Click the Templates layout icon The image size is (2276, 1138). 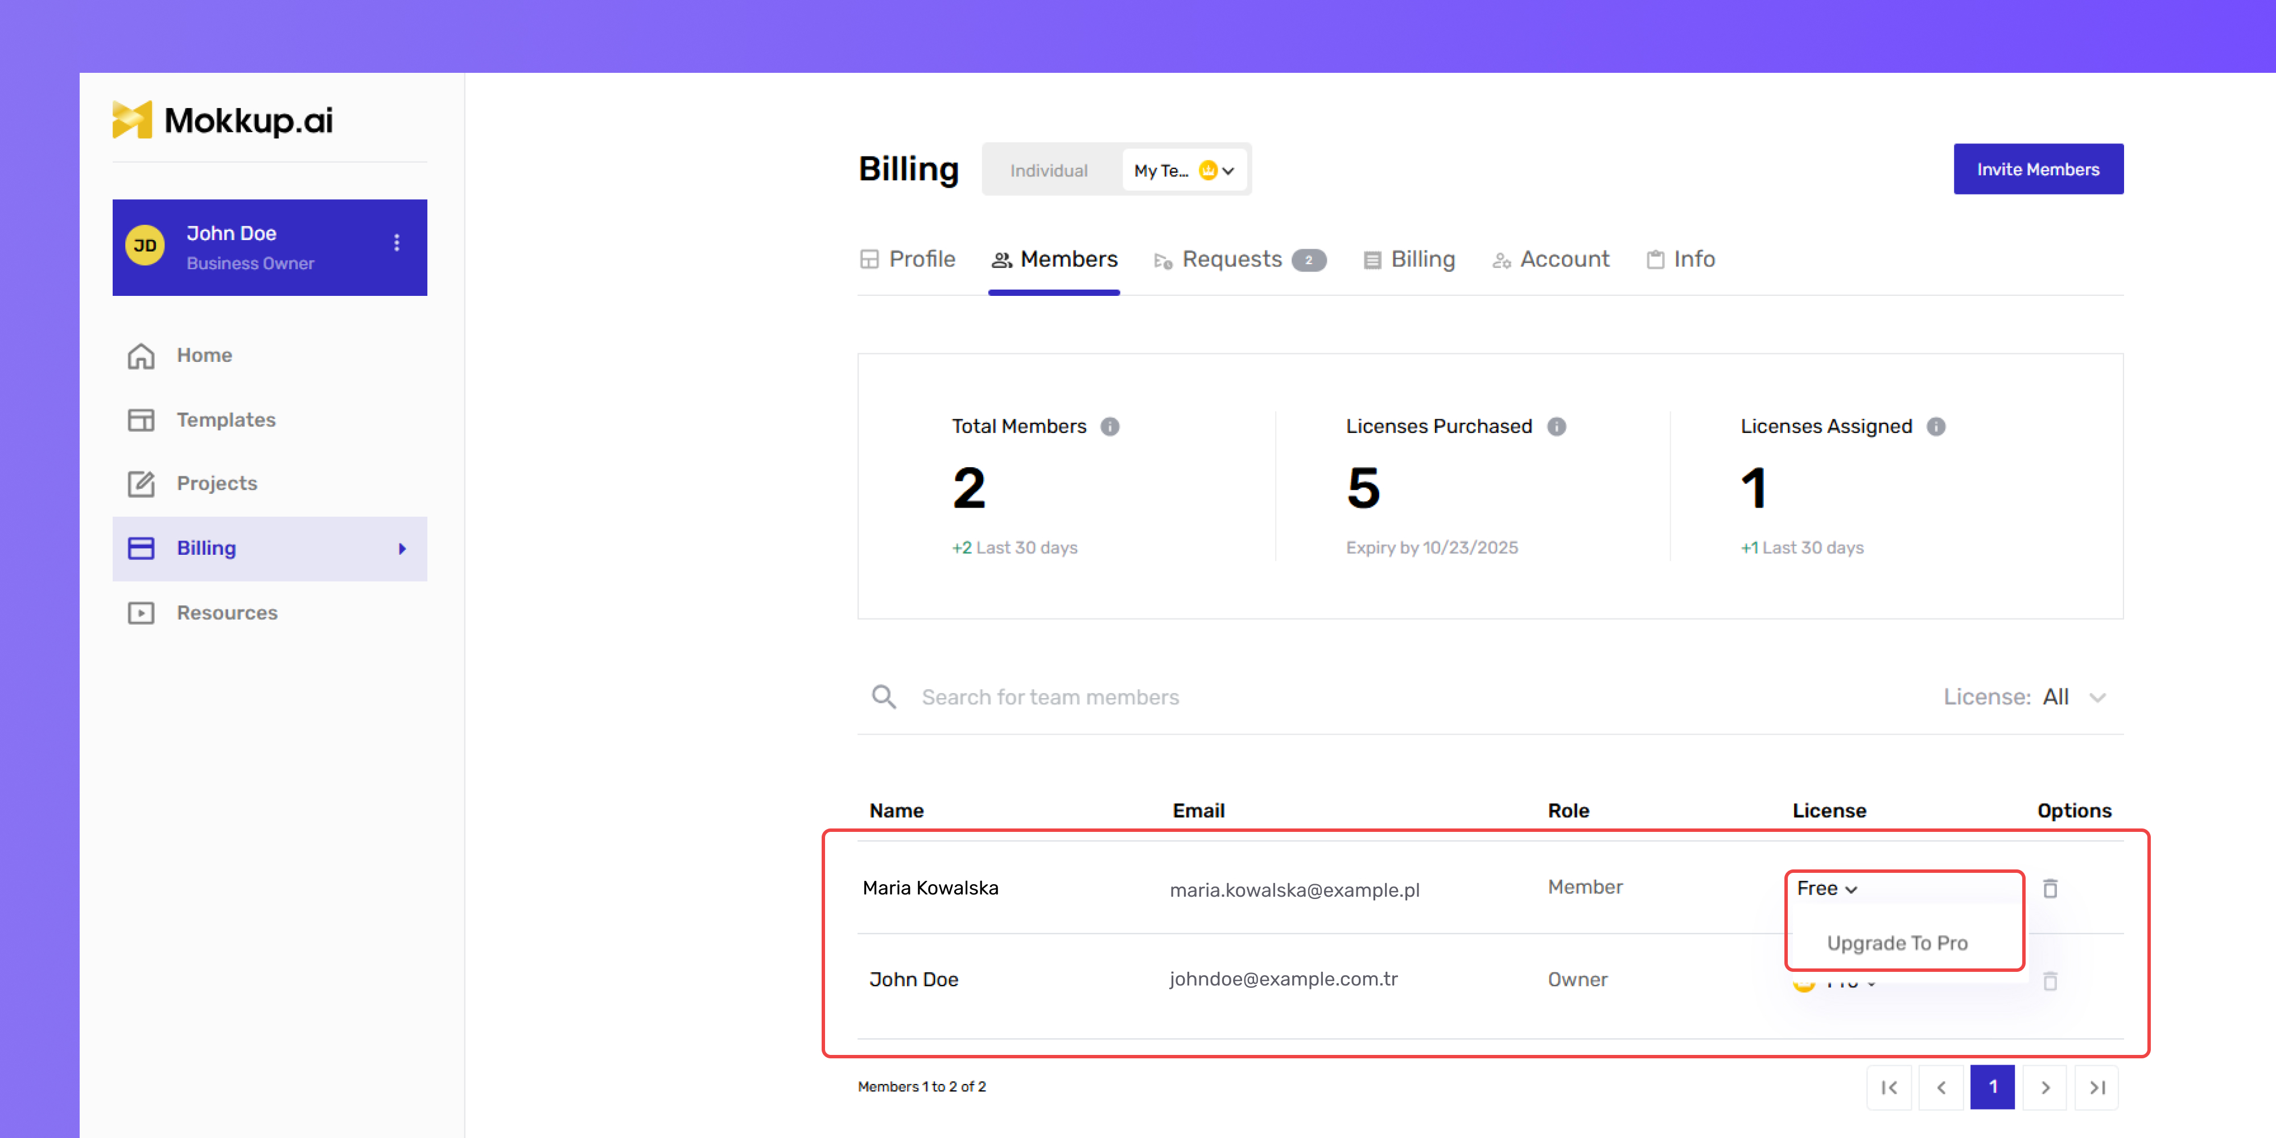click(x=141, y=420)
